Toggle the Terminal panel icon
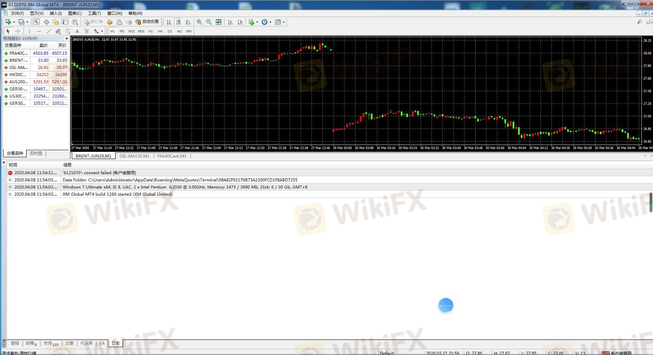 [x=65, y=22]
